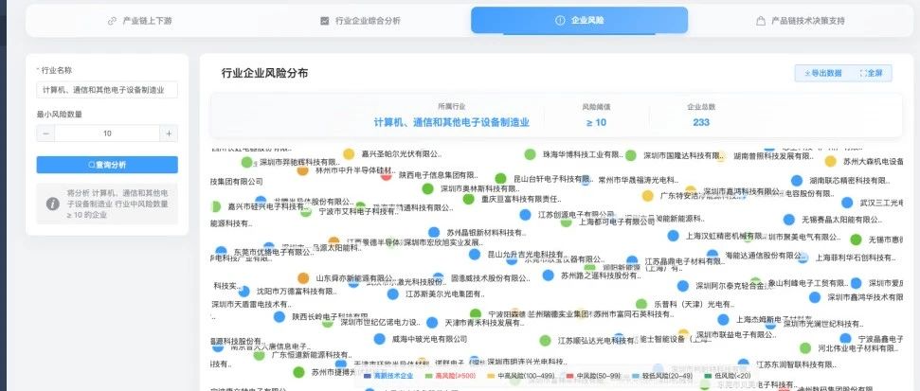The image size is (920, 391).
Task: Select green node of 重庆显富科技有限责任
Action: [468, 199]
